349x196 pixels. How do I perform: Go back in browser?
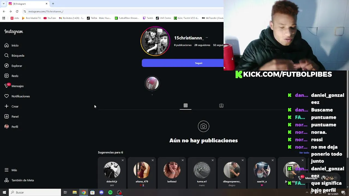tap(4, 11)
